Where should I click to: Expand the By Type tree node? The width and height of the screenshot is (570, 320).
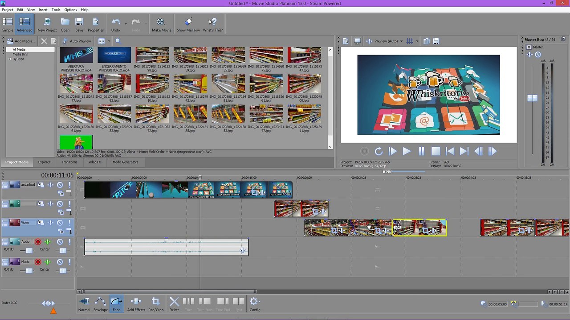9,59
